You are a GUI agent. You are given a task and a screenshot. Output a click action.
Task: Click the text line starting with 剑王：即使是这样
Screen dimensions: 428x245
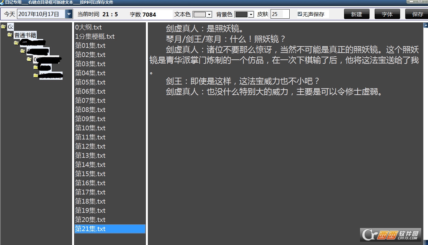coord(243,81)
